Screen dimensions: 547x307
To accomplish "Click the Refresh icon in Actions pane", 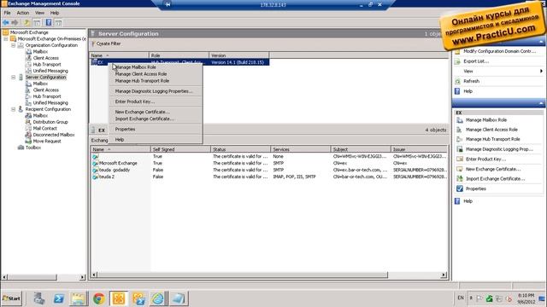I will tap(457, 81).
